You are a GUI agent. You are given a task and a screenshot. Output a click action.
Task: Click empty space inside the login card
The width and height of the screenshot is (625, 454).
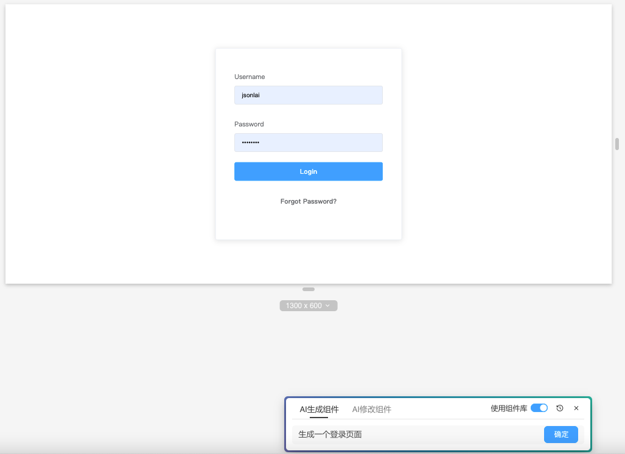[x=309, y=224]
